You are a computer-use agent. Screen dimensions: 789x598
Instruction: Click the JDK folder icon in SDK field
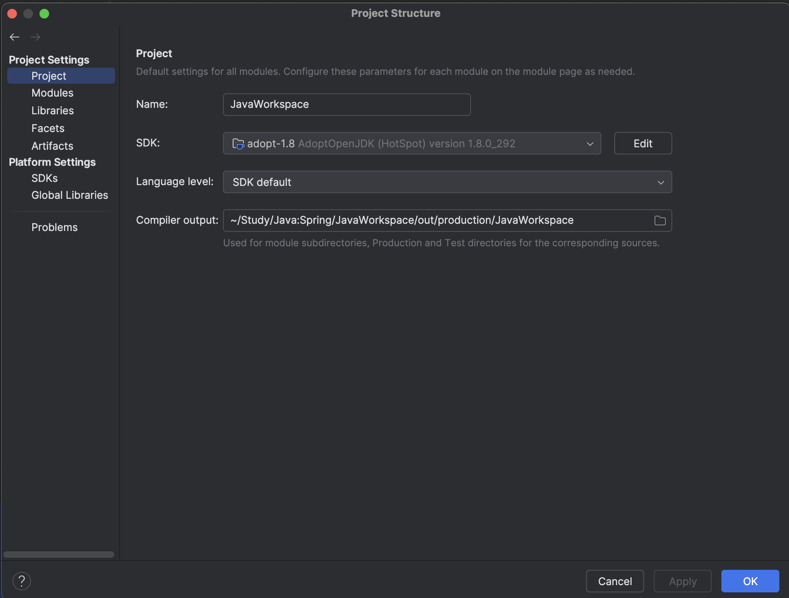pos(238,144)
